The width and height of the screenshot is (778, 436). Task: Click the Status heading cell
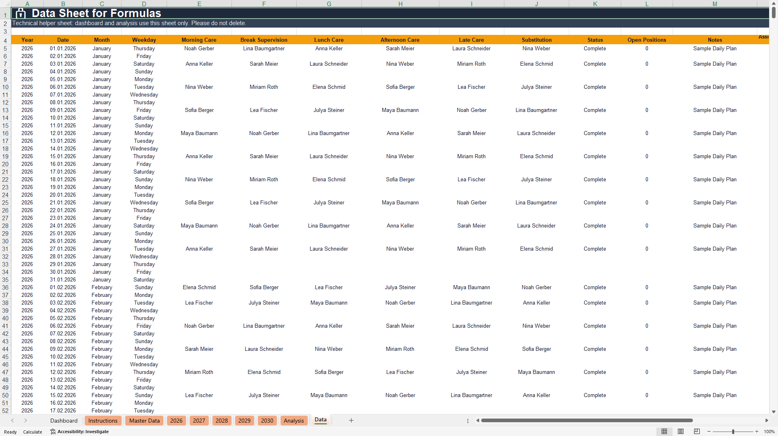[595, 40]
